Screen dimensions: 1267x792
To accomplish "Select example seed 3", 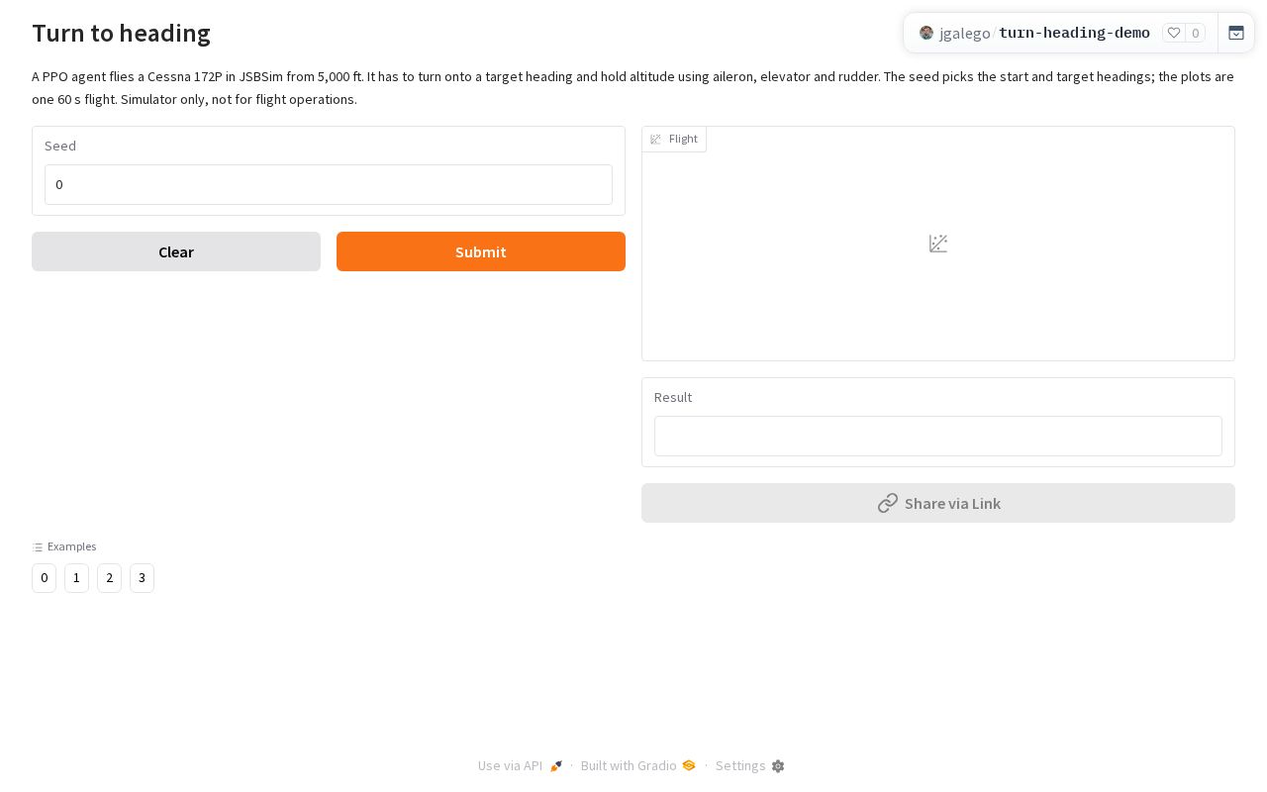I will [142, 578].
